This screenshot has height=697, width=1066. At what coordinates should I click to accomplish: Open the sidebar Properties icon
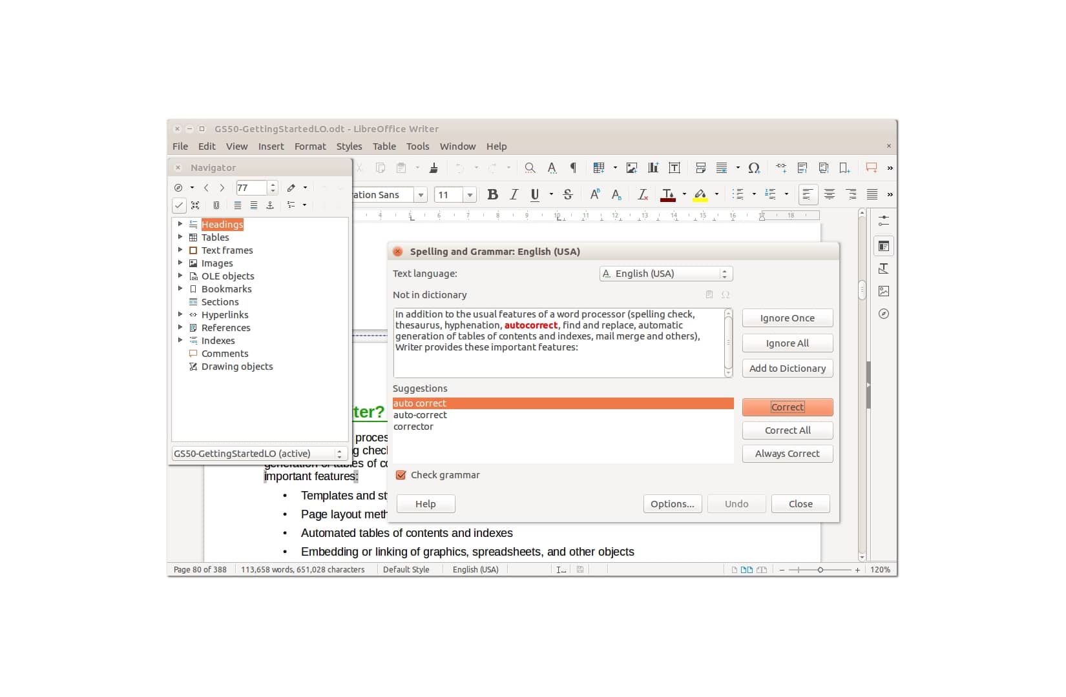coord(884,246)
